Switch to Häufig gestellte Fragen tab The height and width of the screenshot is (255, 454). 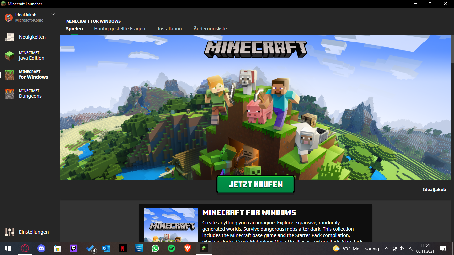[x=120, y=29]
